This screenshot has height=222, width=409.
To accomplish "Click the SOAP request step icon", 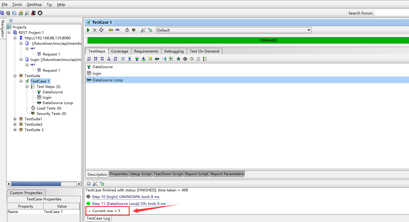I will coord(89,59).
